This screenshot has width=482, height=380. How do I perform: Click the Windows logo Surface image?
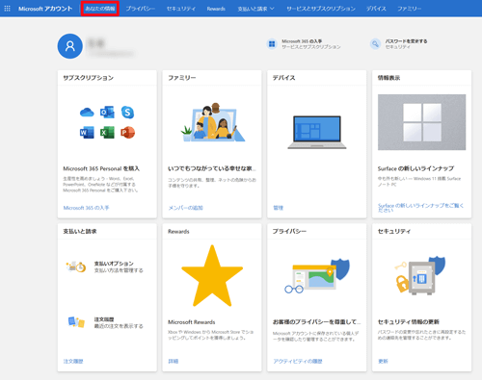pyautogui.click(x=421, y=122)
